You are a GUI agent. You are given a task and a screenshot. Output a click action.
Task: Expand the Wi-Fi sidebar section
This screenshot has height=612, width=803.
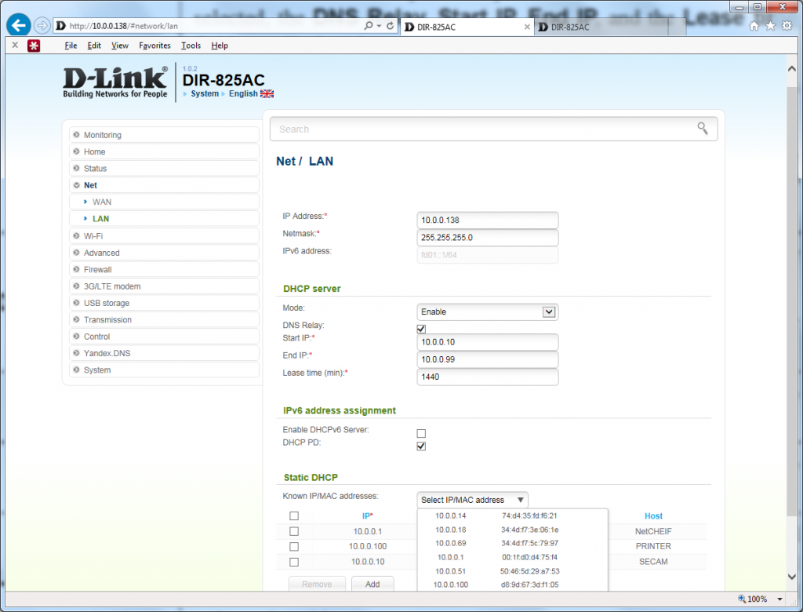(x=93, y=235)
